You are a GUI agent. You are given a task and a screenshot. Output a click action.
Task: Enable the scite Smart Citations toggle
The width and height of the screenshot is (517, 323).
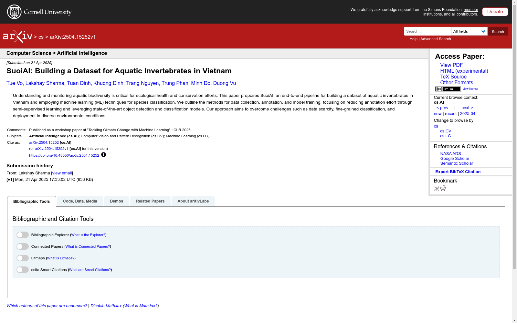[x=23, y=270]
